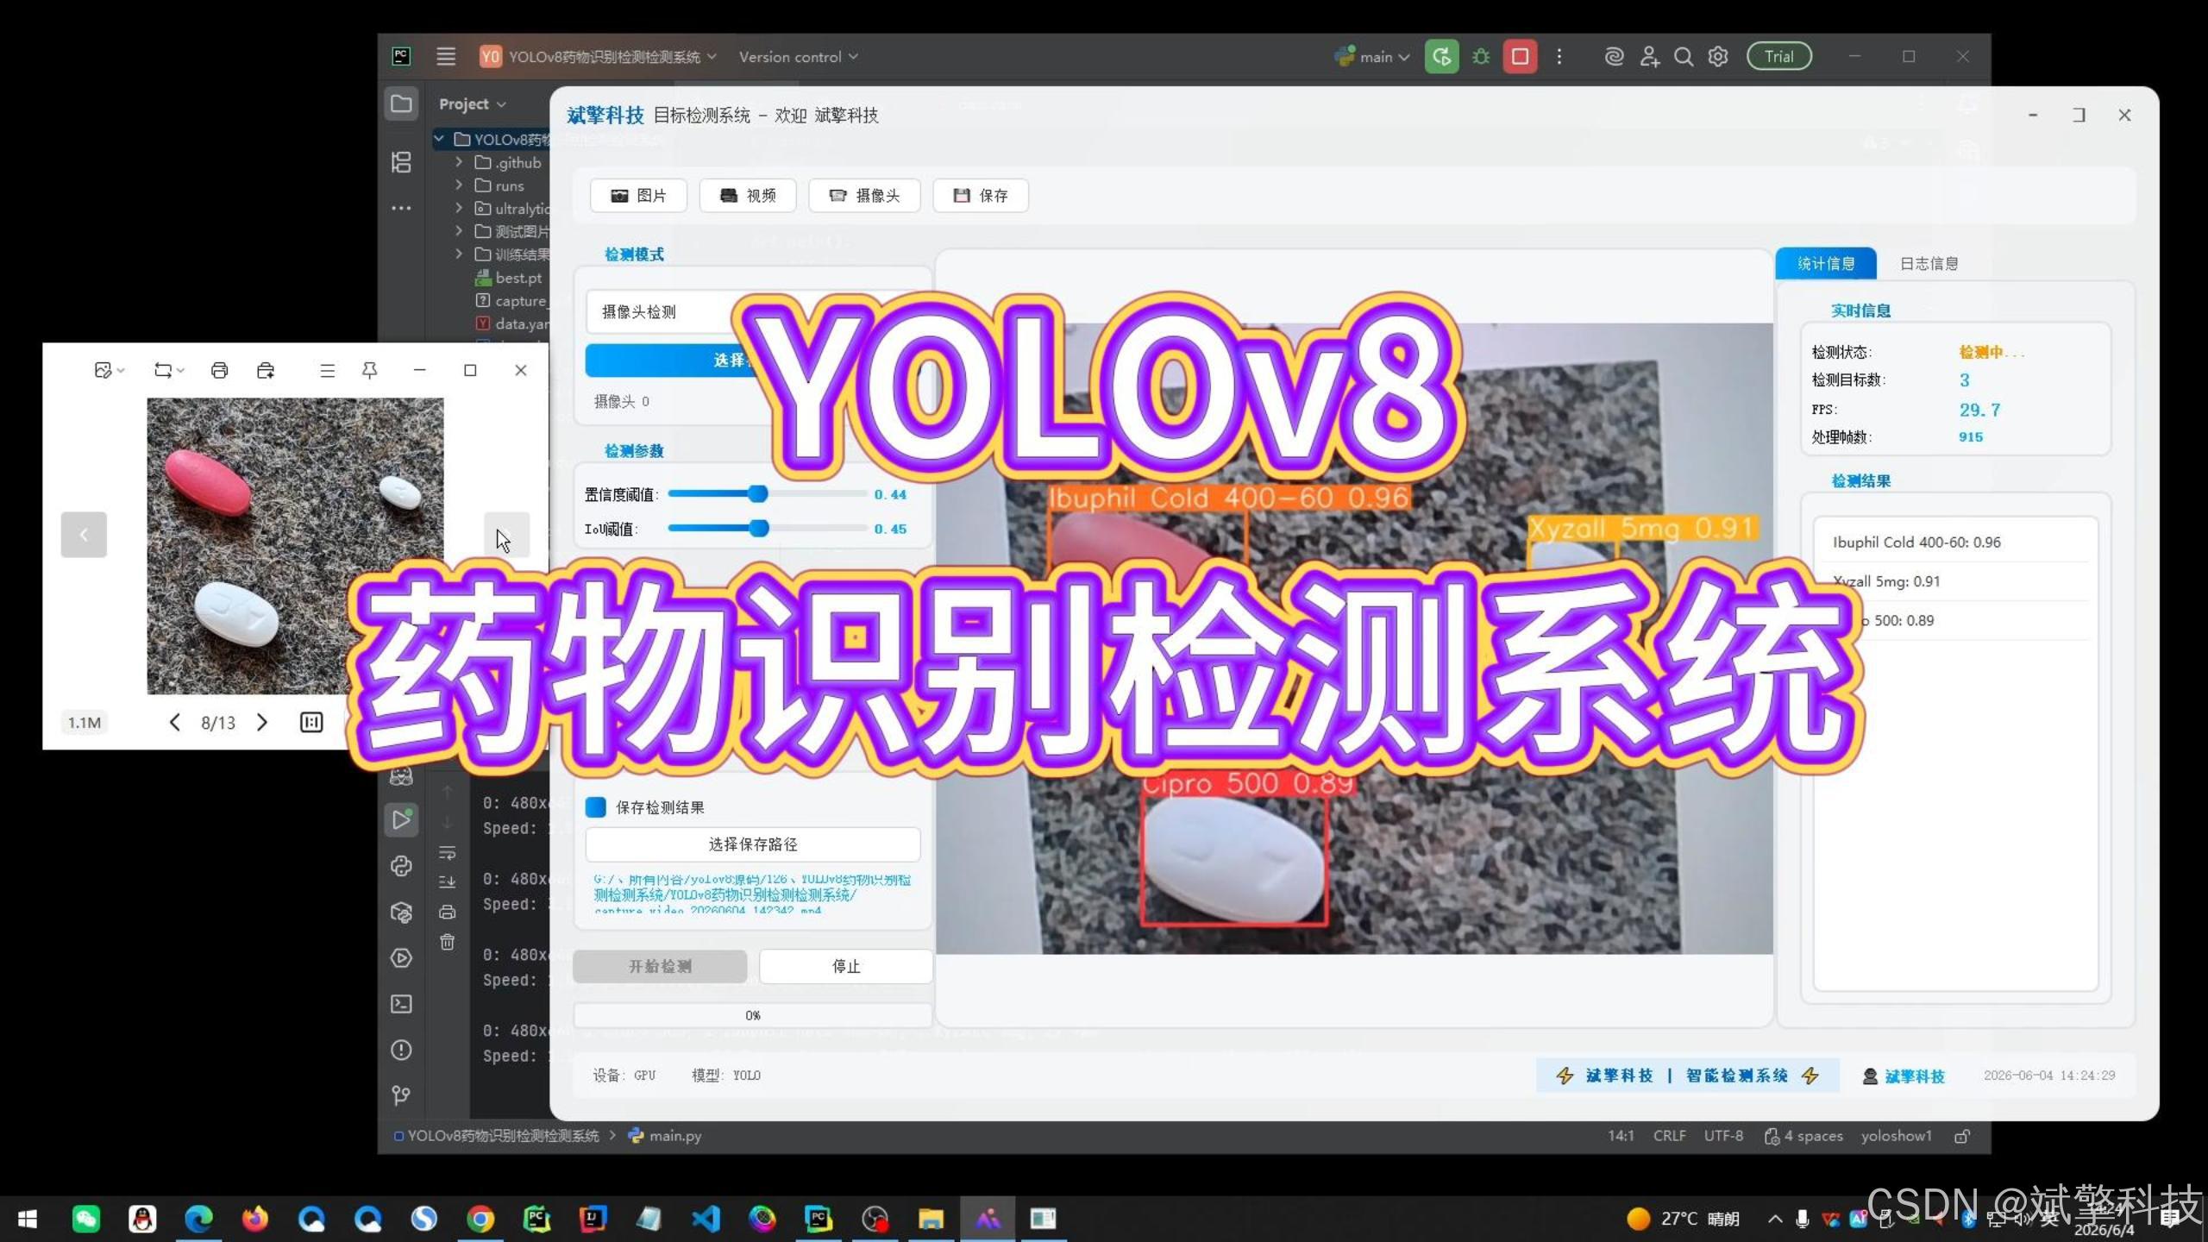Open Windows Start menu
The width and height of the screenshot is (2208, 1242).
(x=27, y=1219)
